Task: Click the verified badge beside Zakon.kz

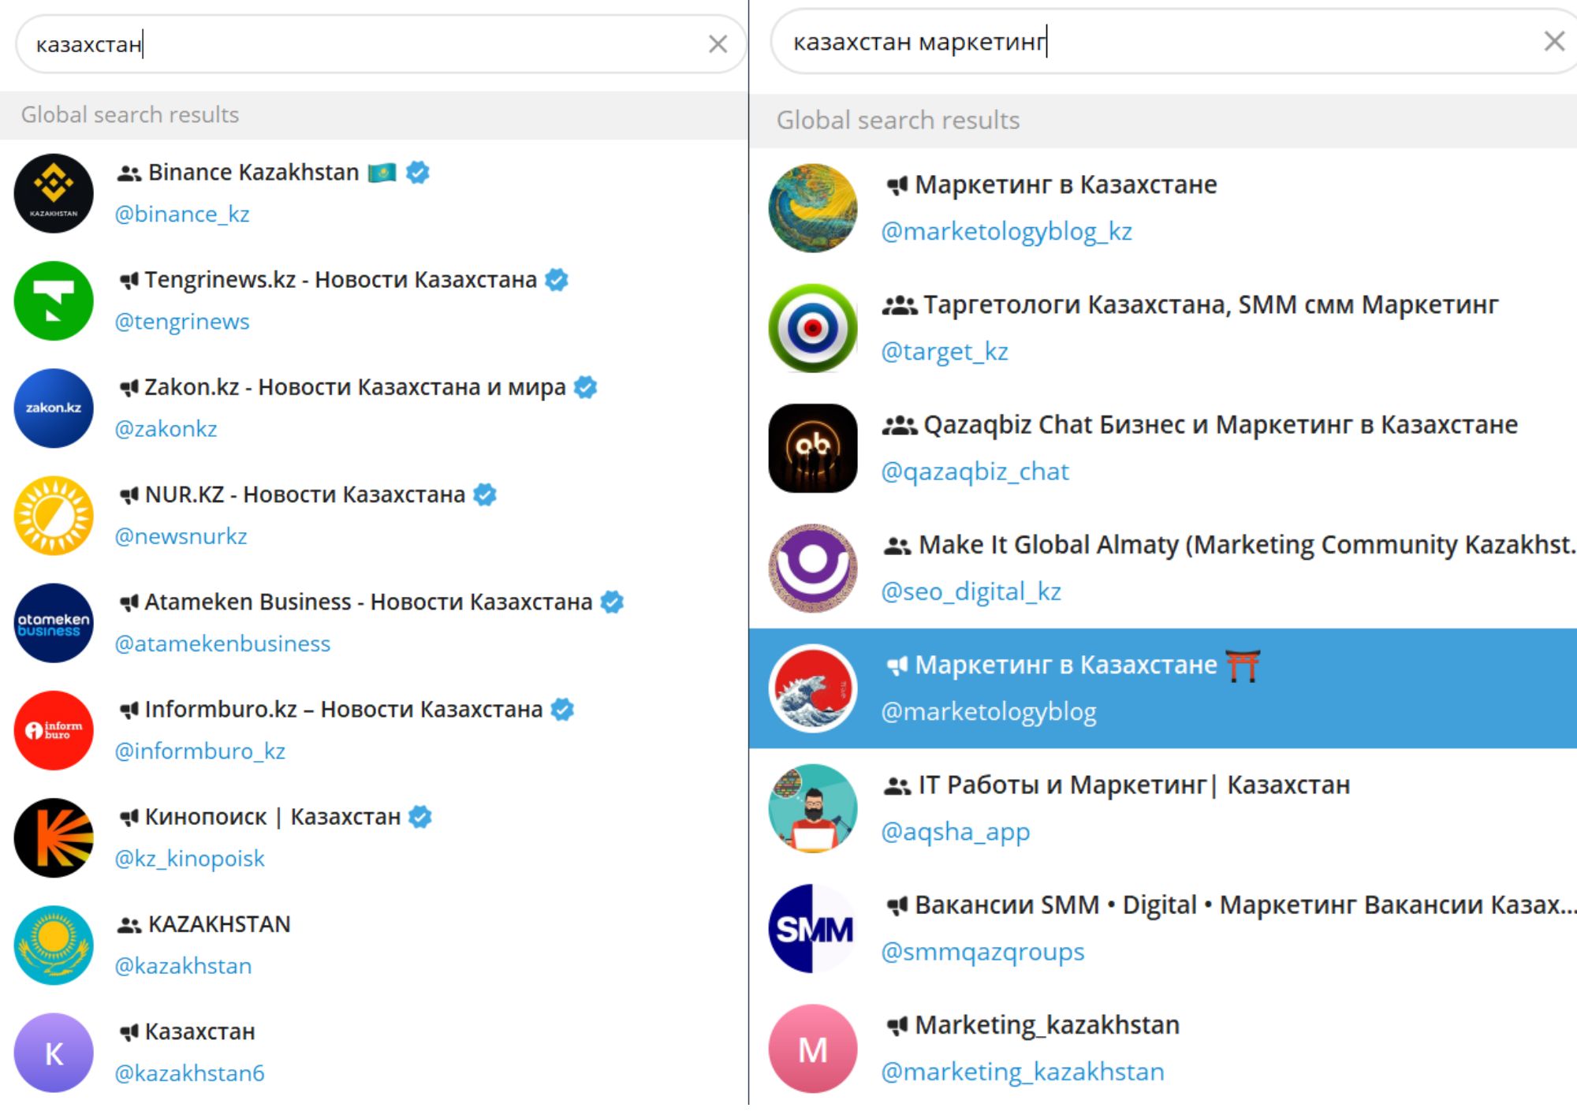Action: tap(585, 387)
